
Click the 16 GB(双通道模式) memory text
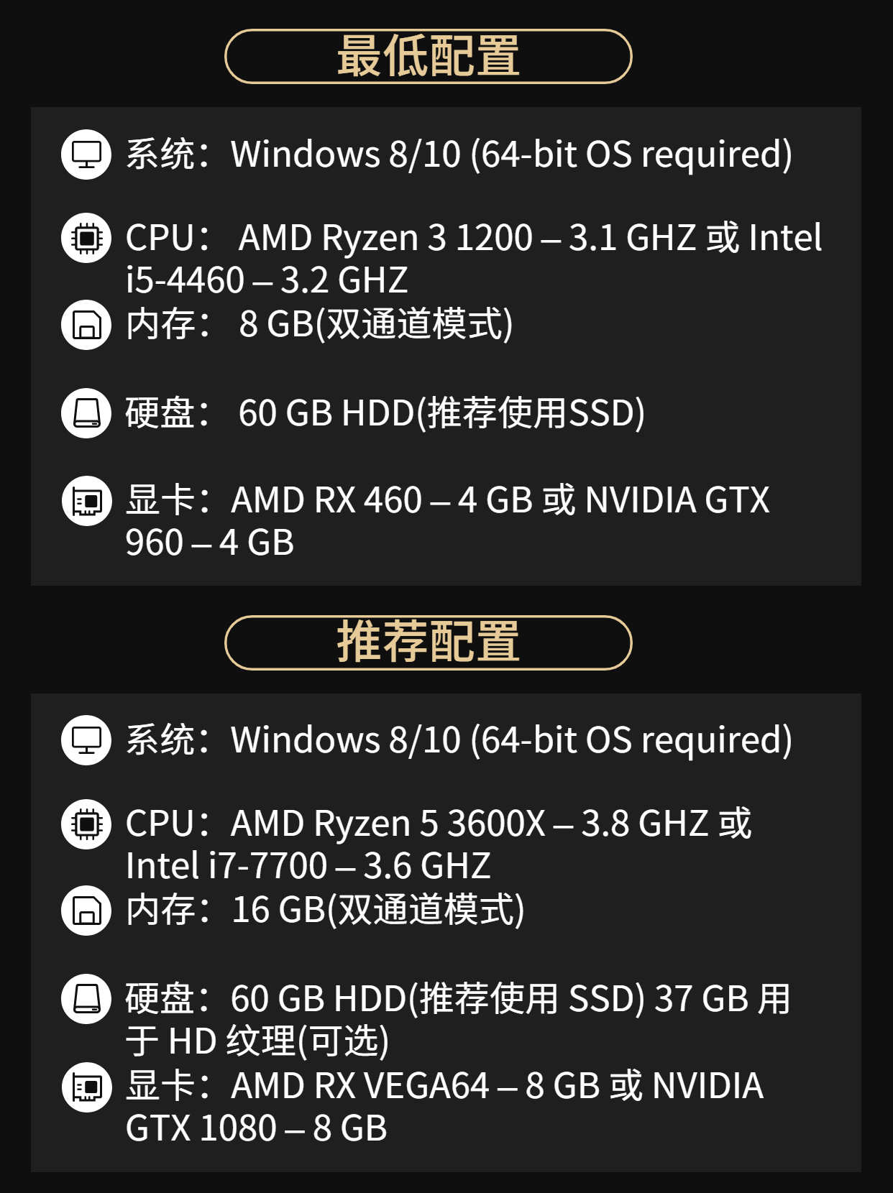click(x=378, y=910)
